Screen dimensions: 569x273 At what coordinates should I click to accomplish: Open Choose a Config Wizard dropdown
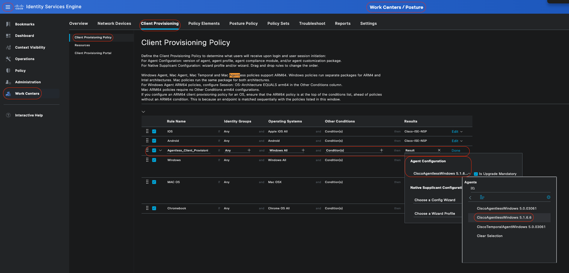(437, 200)
